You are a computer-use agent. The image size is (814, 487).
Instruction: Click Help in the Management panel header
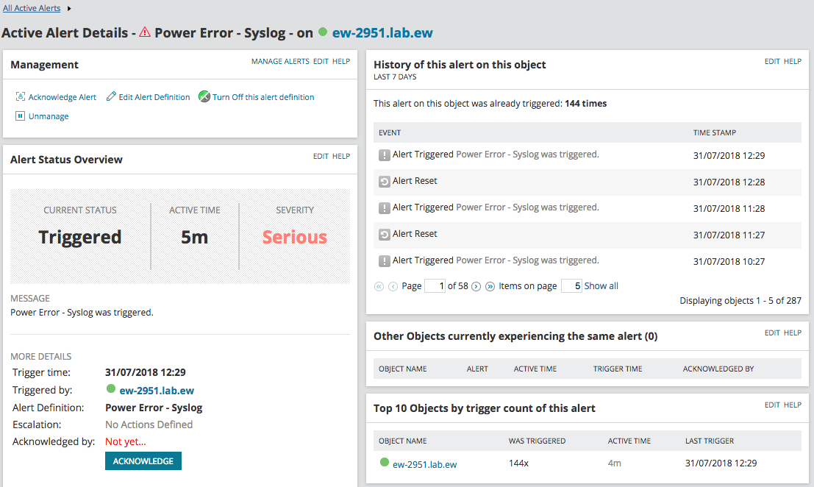click(x=341, y=61)
